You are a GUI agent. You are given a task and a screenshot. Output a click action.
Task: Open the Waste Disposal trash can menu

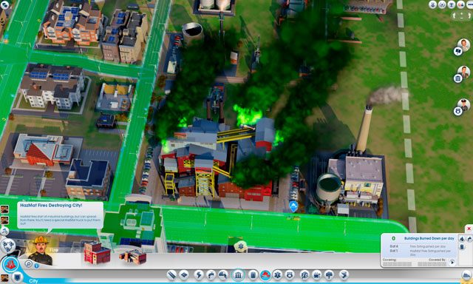[253, 275]
